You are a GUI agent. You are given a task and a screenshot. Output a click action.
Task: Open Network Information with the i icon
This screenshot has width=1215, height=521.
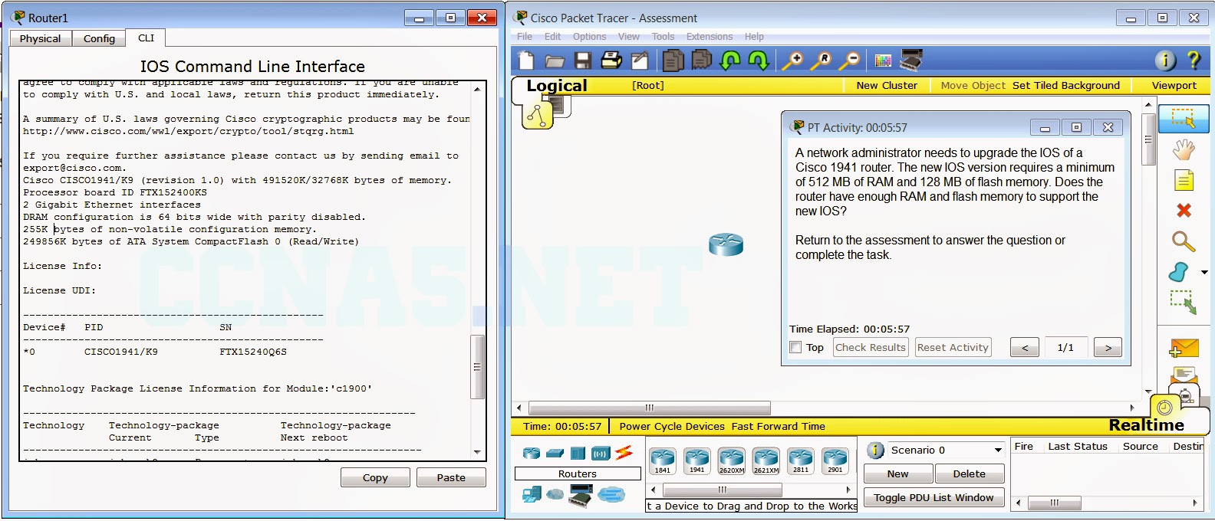(1165, 61)
